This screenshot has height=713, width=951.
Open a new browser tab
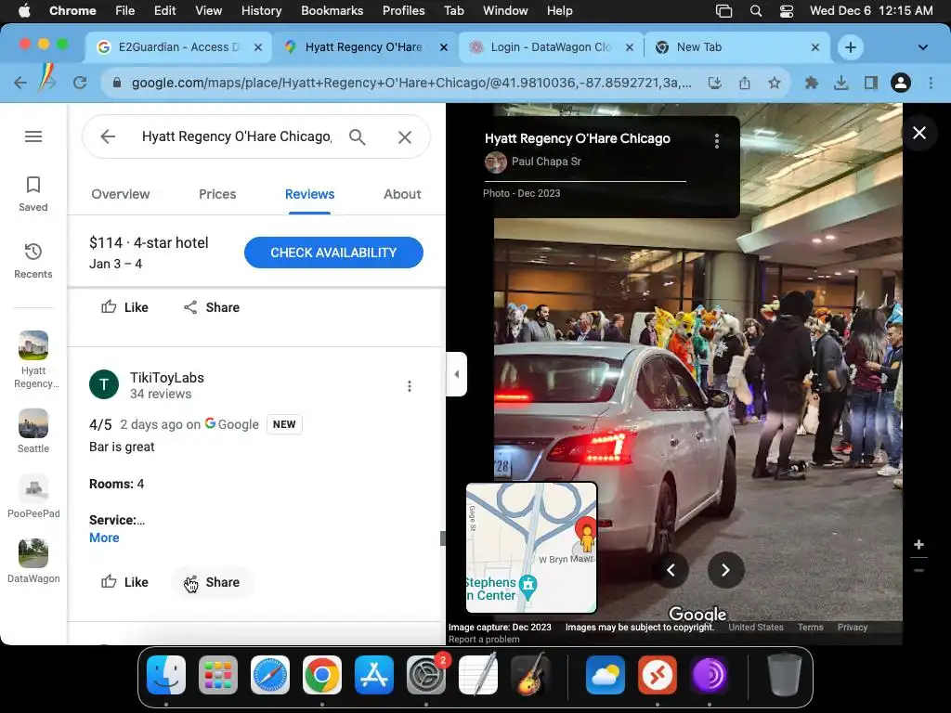point(851,47)
